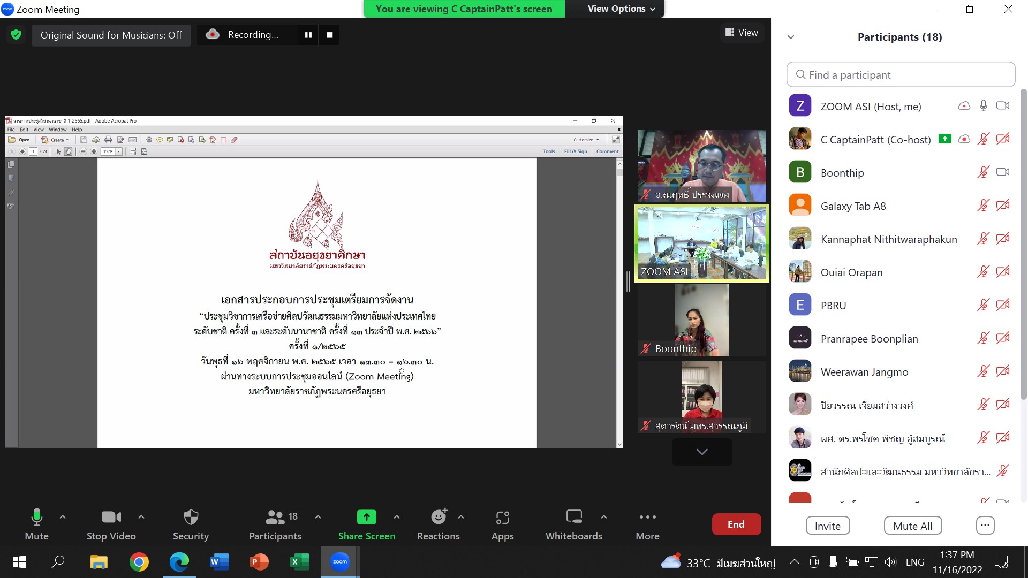Click Tools pane tab in Acrobat
The image size is (1028, 578).
point(549,151)
